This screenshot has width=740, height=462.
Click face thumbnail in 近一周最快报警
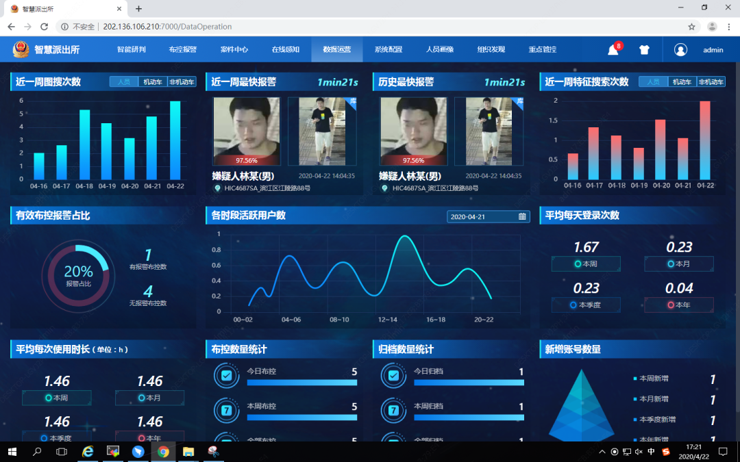pyautogui.click(x=247, y=131)
